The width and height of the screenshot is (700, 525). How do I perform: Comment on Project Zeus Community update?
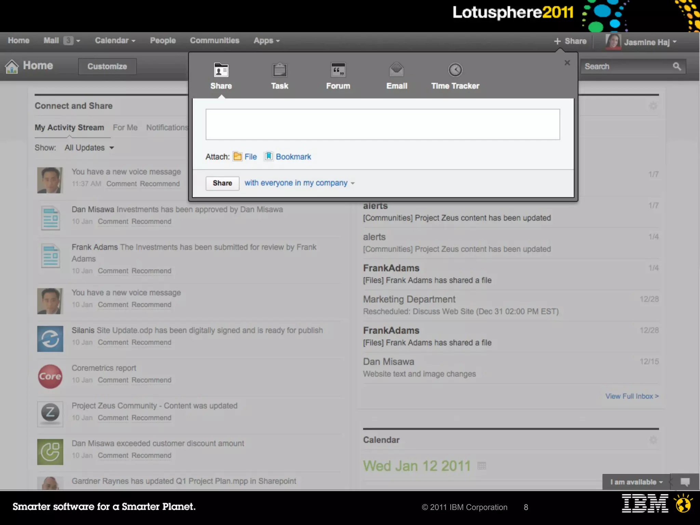coord(113,418)
